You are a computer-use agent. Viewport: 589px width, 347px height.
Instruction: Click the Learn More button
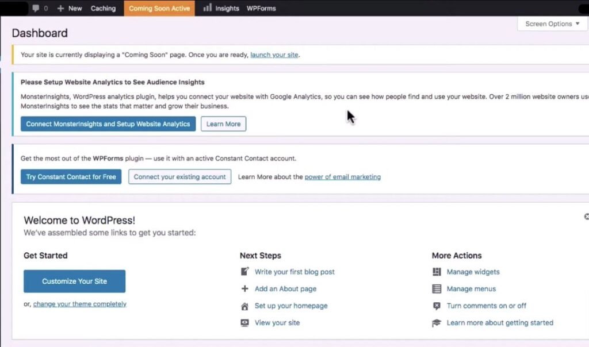click(x=224, y=124)
